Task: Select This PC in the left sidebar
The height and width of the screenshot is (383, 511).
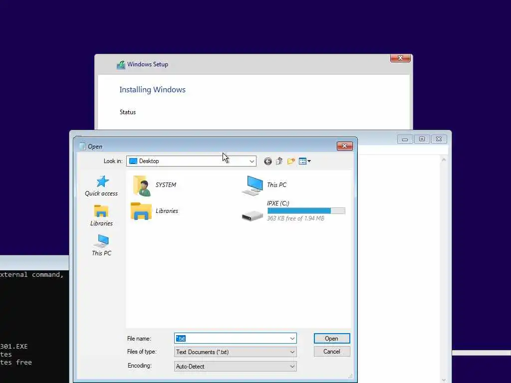Action: pyautogui.click(x=101, y=245)
